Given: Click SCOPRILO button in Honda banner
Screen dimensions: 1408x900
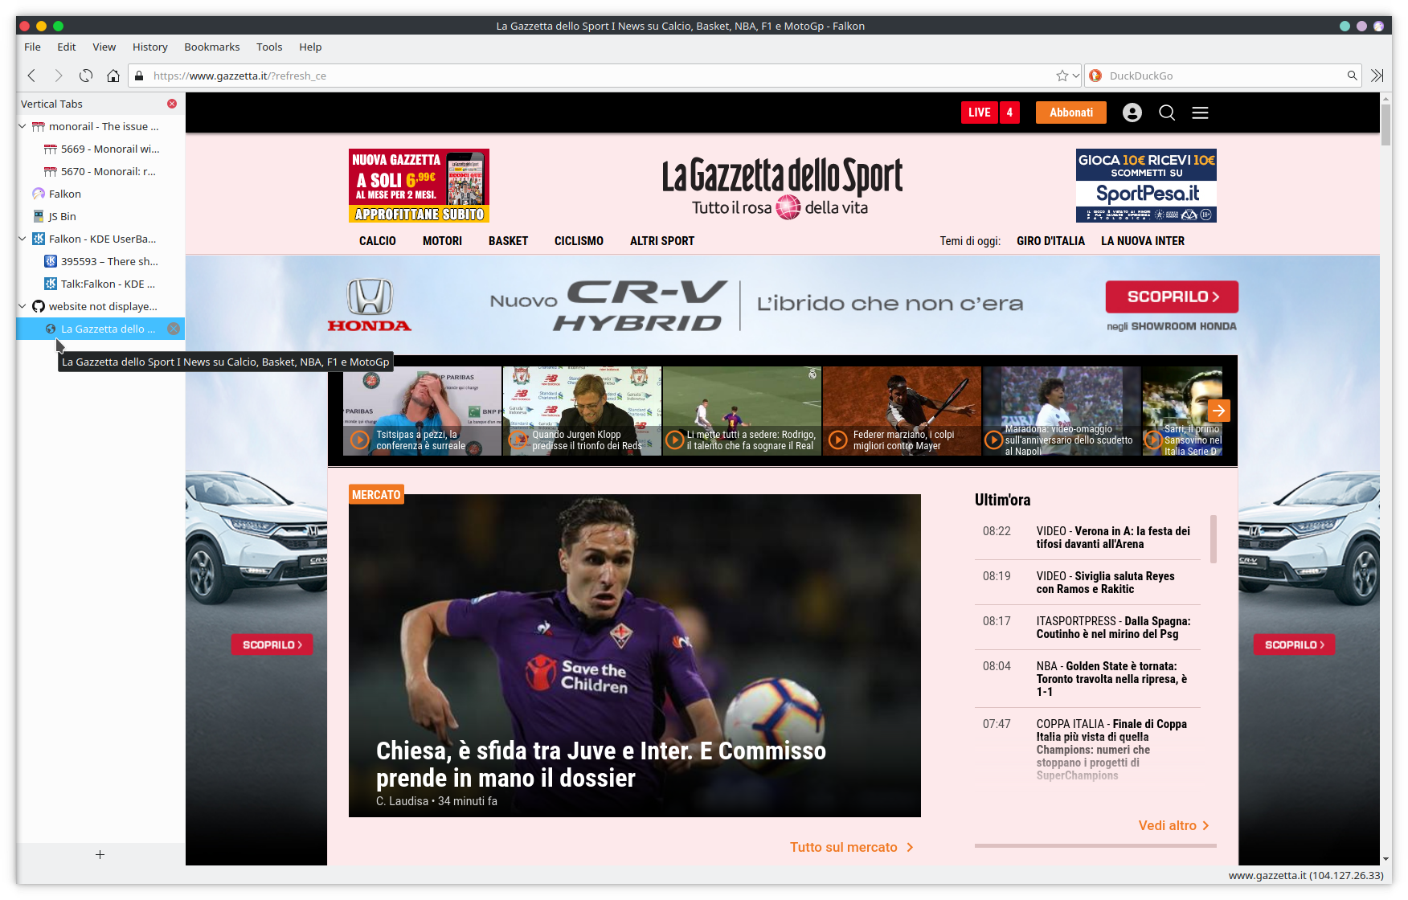Looking at the screenshot, I should coord(1172,297).
